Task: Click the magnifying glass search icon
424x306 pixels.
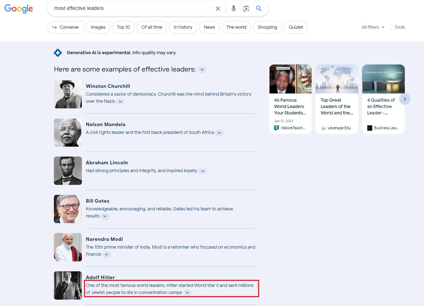Action: 259,8
